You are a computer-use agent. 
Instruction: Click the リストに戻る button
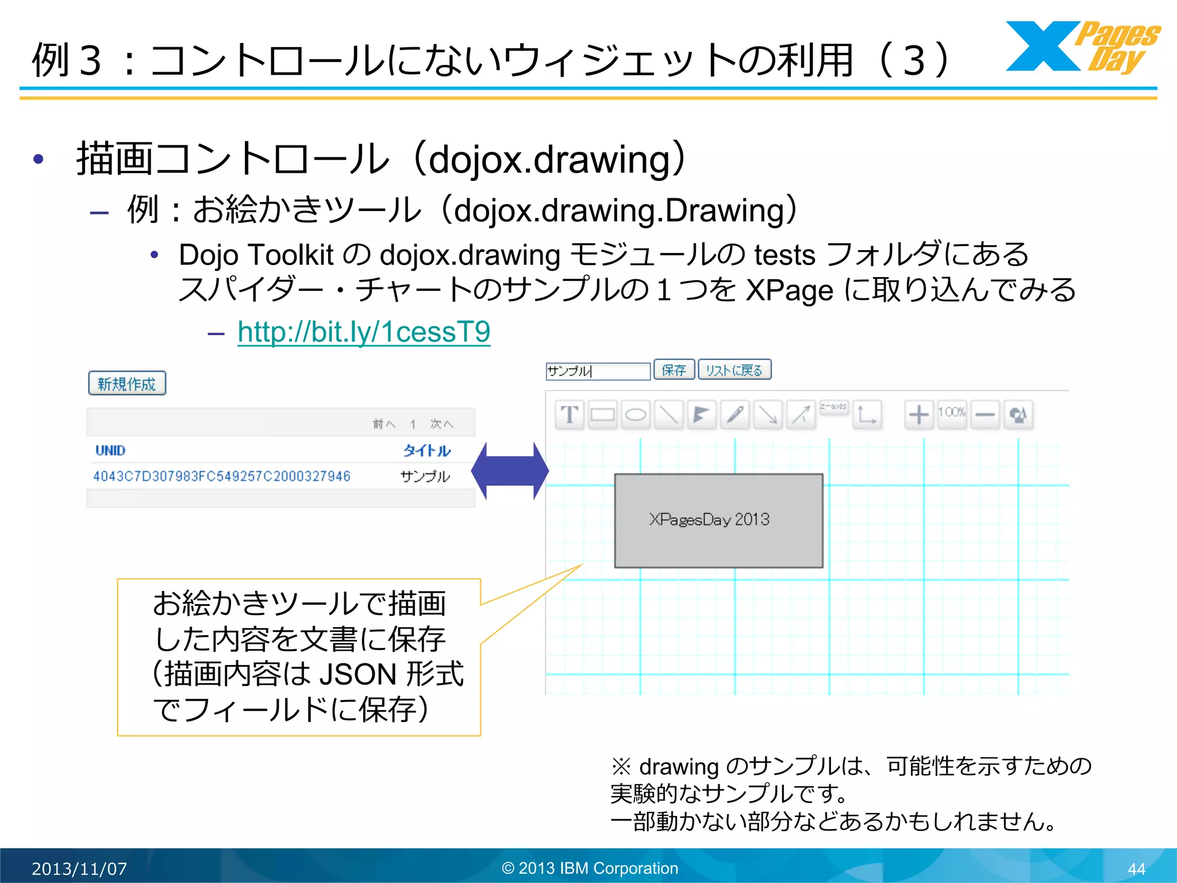click(x=734, y=370)
